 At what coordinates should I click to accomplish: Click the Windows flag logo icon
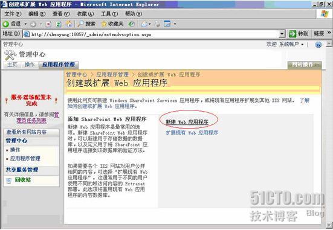(x=324, y=14)
